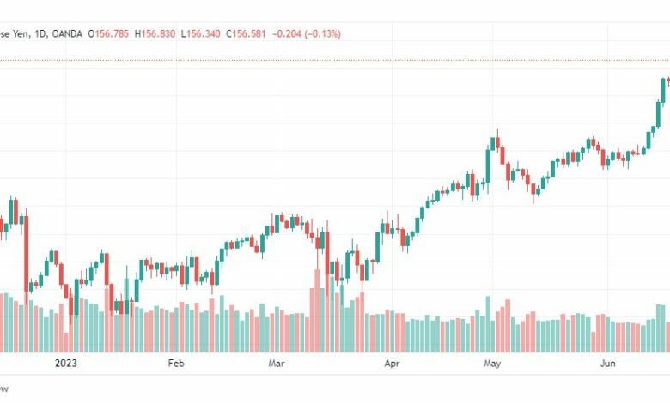Image resolution: width=670 pixels, height=403 pixels.
Task: Click the long red candle of late December drop
Action: pos(26,254)
